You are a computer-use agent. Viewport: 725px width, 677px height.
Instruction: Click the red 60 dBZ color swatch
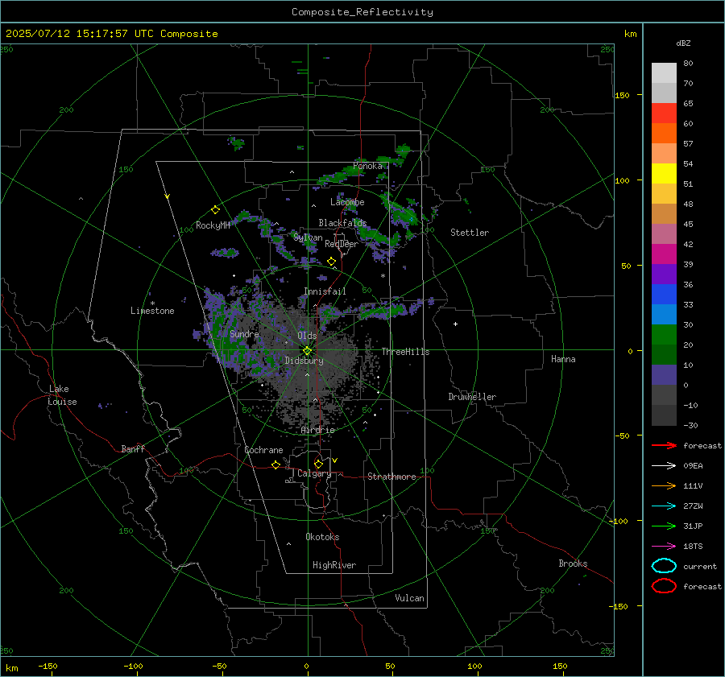pos(664,114)
